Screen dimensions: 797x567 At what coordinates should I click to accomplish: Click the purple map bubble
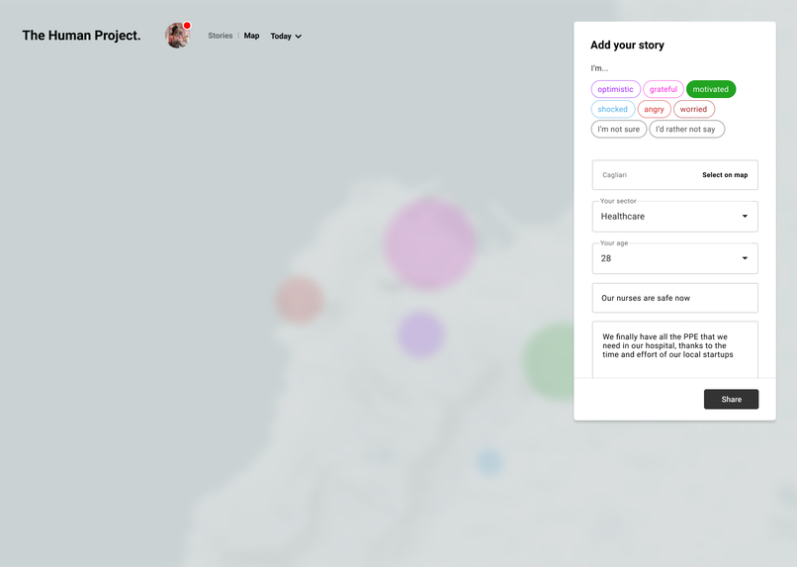coord(420,335)
